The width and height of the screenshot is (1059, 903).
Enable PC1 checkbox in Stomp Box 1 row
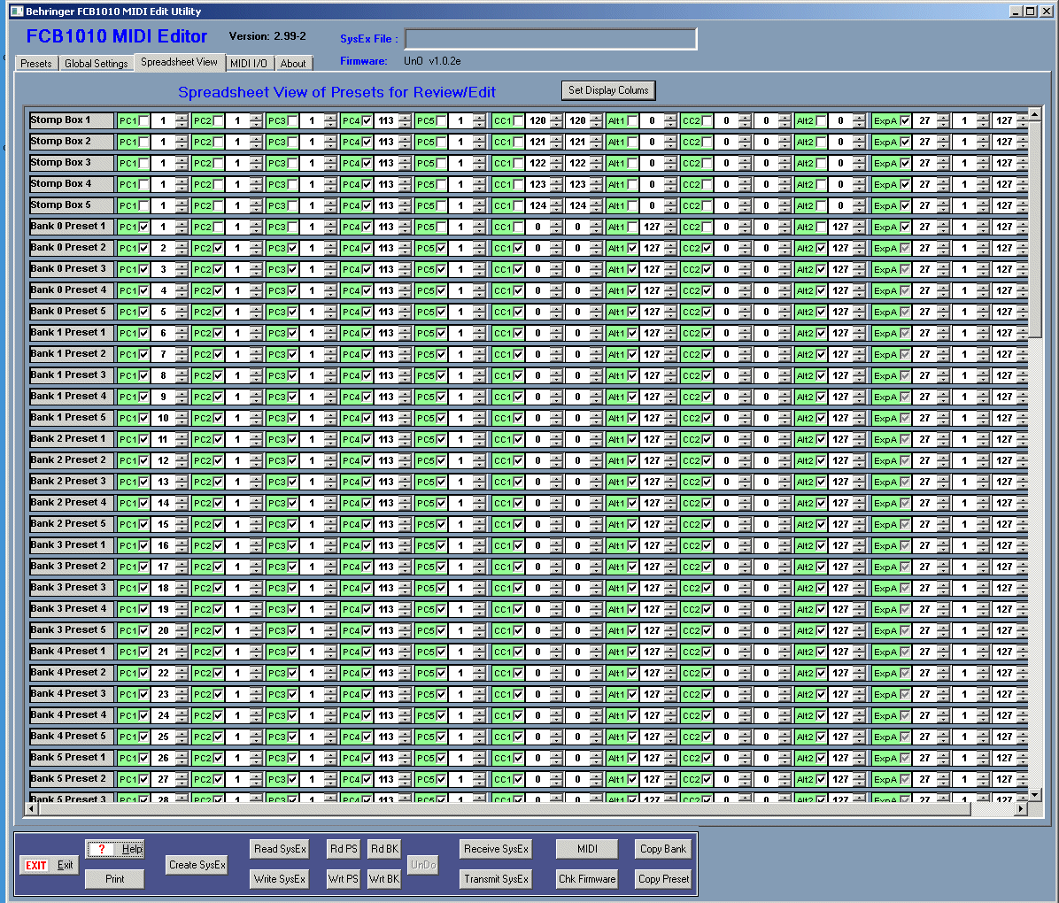pos(143,121)
